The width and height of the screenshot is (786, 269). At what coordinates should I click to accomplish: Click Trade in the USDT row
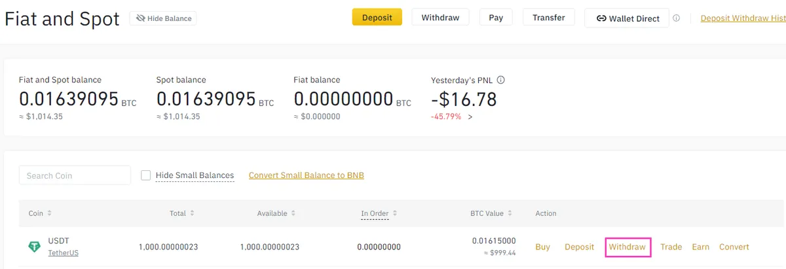671,247
